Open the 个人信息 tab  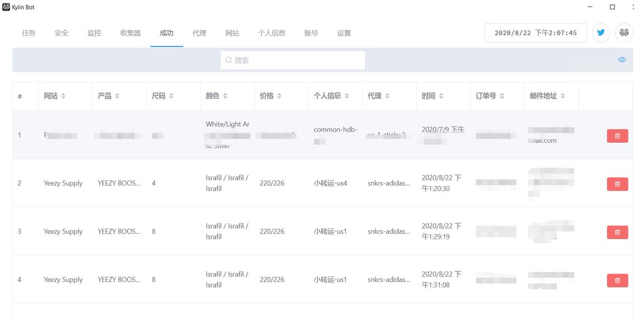tap(272, 33)
